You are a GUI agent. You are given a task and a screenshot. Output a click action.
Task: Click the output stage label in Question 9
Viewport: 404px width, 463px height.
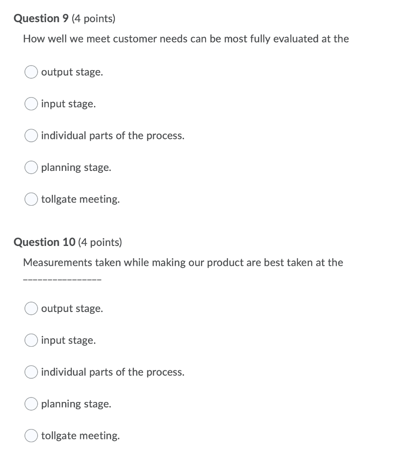72,71
